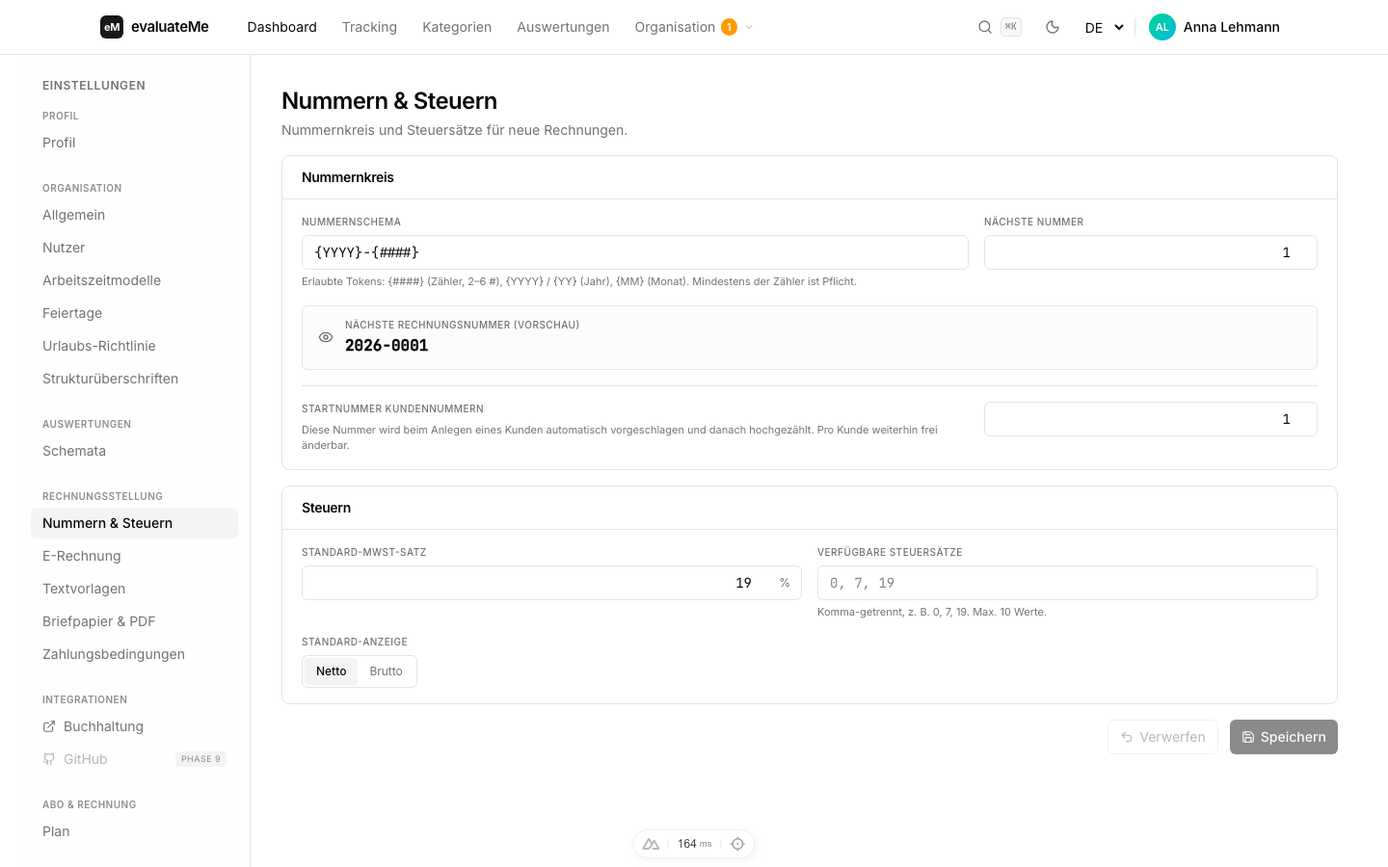1388x867 pixels.
Task: Click the PHASE 9 badge
Action: pos(200,759)
